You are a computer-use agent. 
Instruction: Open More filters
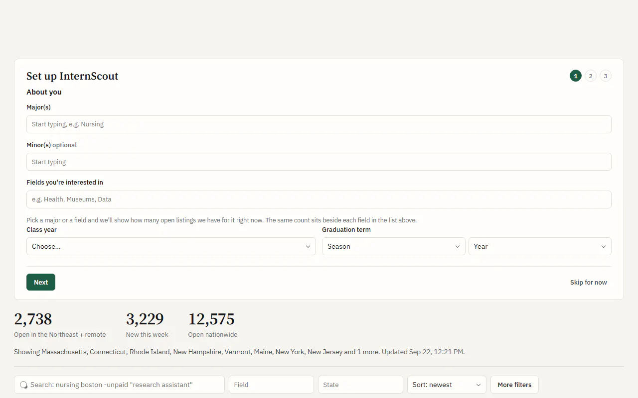coord(514,385)
